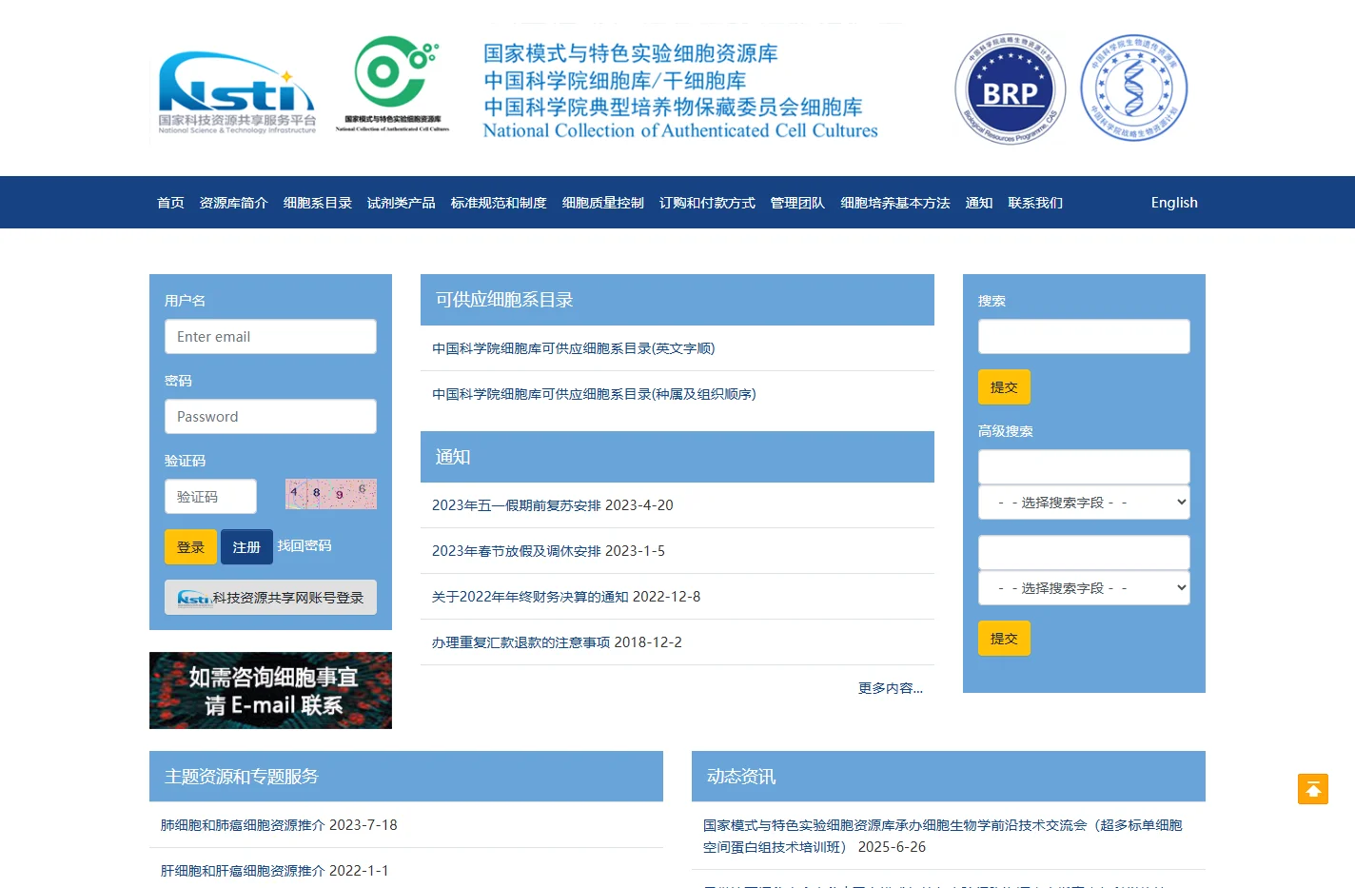Click the NSTI platform logo
This screenshot has width=1355, height=888.
coord(236,92)
